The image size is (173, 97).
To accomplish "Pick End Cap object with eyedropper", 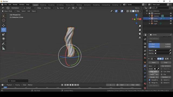I will pyautogui.click(x=170, y=53).
